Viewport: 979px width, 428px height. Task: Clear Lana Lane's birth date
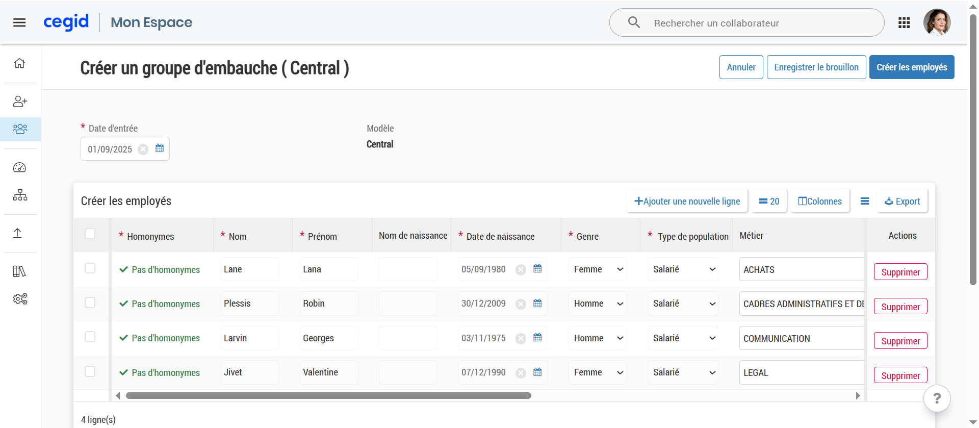point(521,270)
